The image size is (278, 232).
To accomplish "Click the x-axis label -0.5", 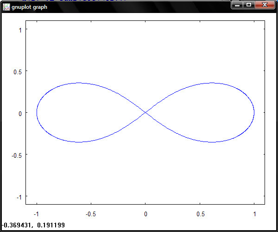I will (x=91, y=214).
